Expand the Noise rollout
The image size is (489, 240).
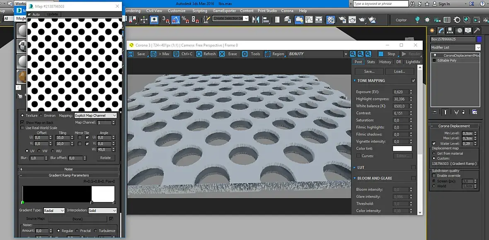click(68, 169)
